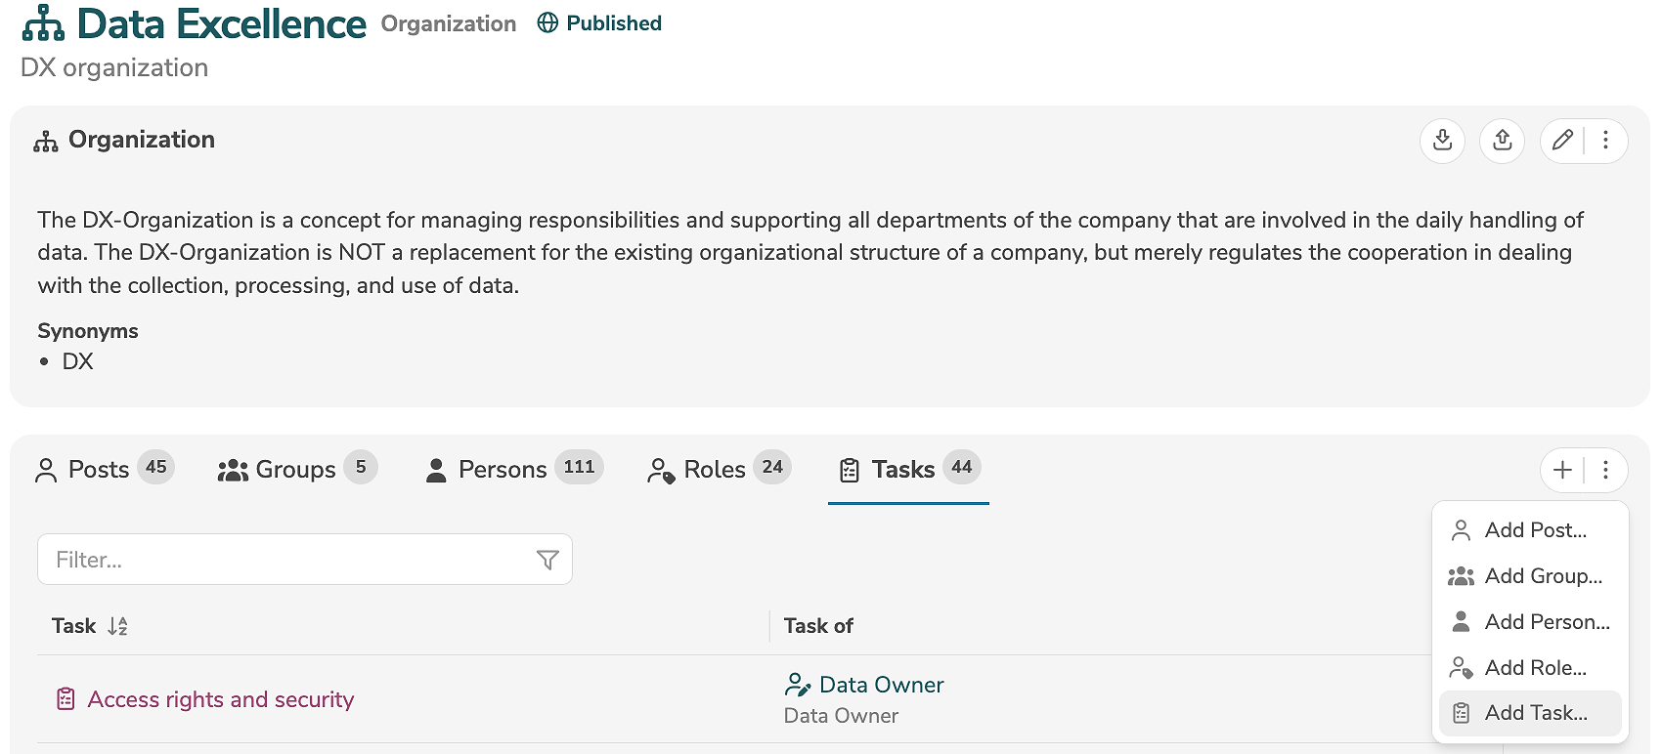Click the plus add button in tabs bar
This screenshot has height=754, width=1662.
pos(1562,470)
